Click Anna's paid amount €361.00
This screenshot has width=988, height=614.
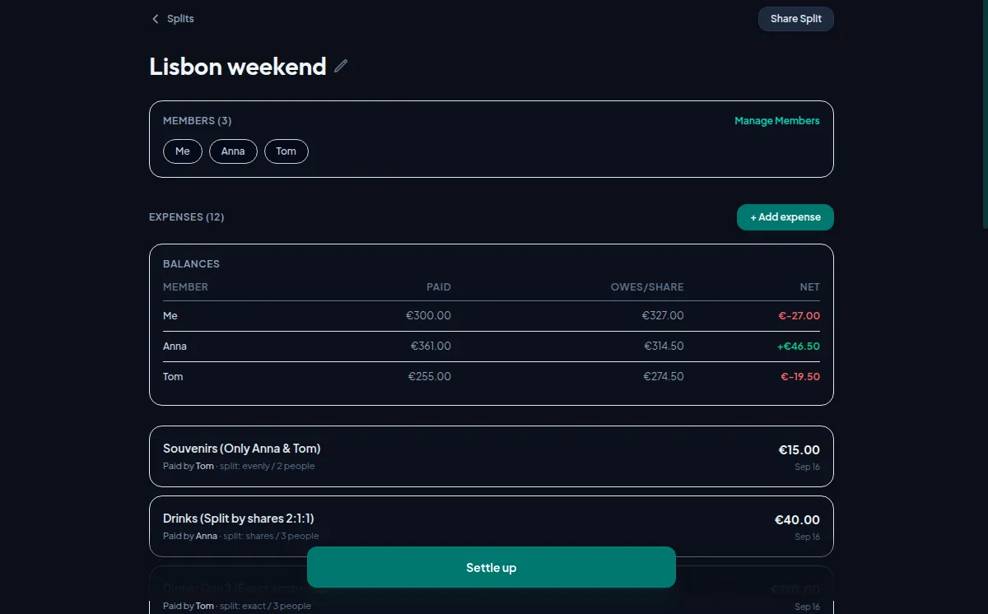click(x=431, y=347)
